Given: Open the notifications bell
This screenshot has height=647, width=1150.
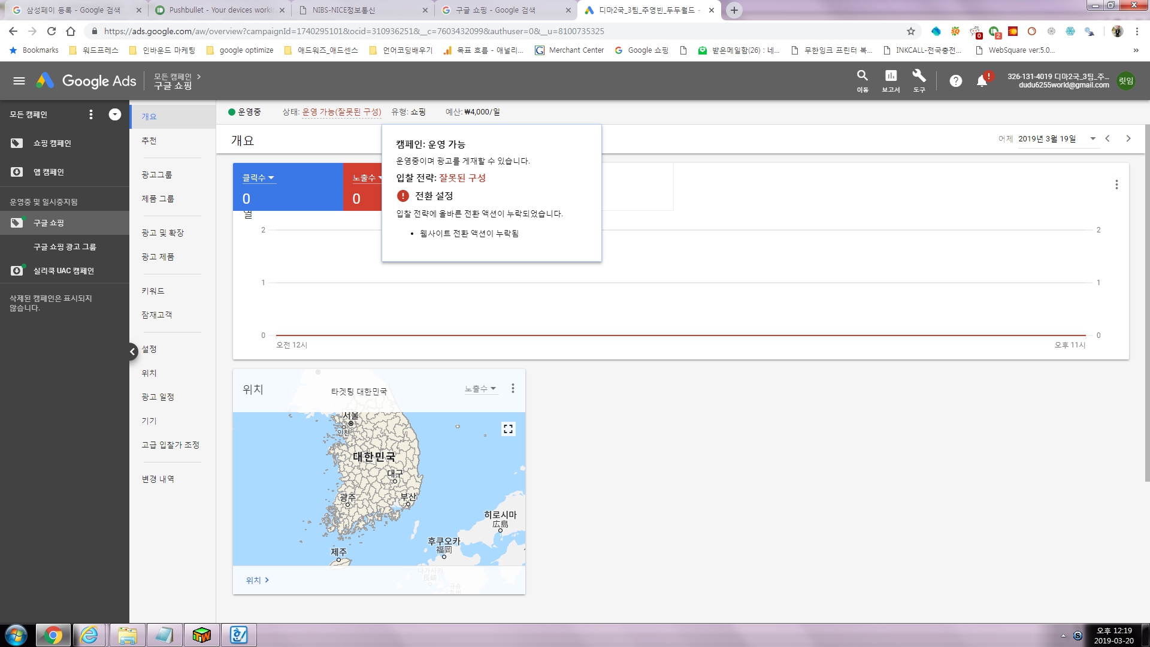Looking at the screenshot, I should click(982, 81).
